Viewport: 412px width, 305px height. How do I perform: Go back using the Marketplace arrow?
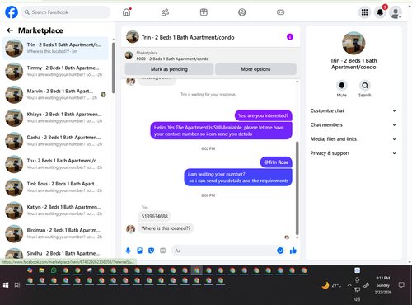[10, 30]
